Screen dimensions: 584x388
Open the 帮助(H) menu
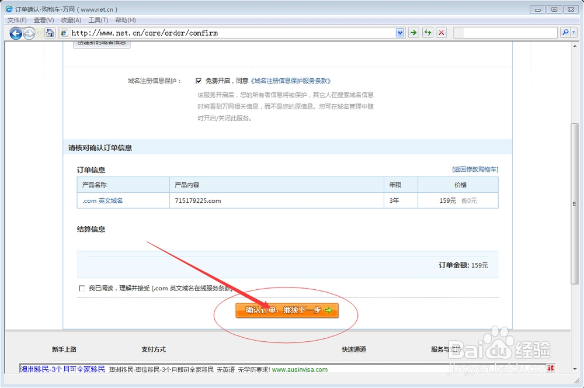pos(126,20)
